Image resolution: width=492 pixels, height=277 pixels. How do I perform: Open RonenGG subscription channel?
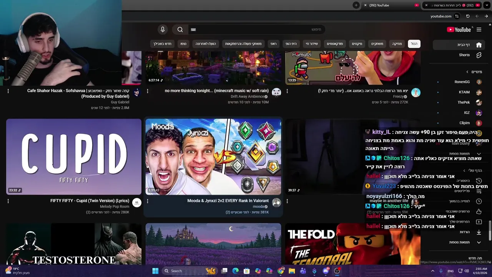[458, 82]
